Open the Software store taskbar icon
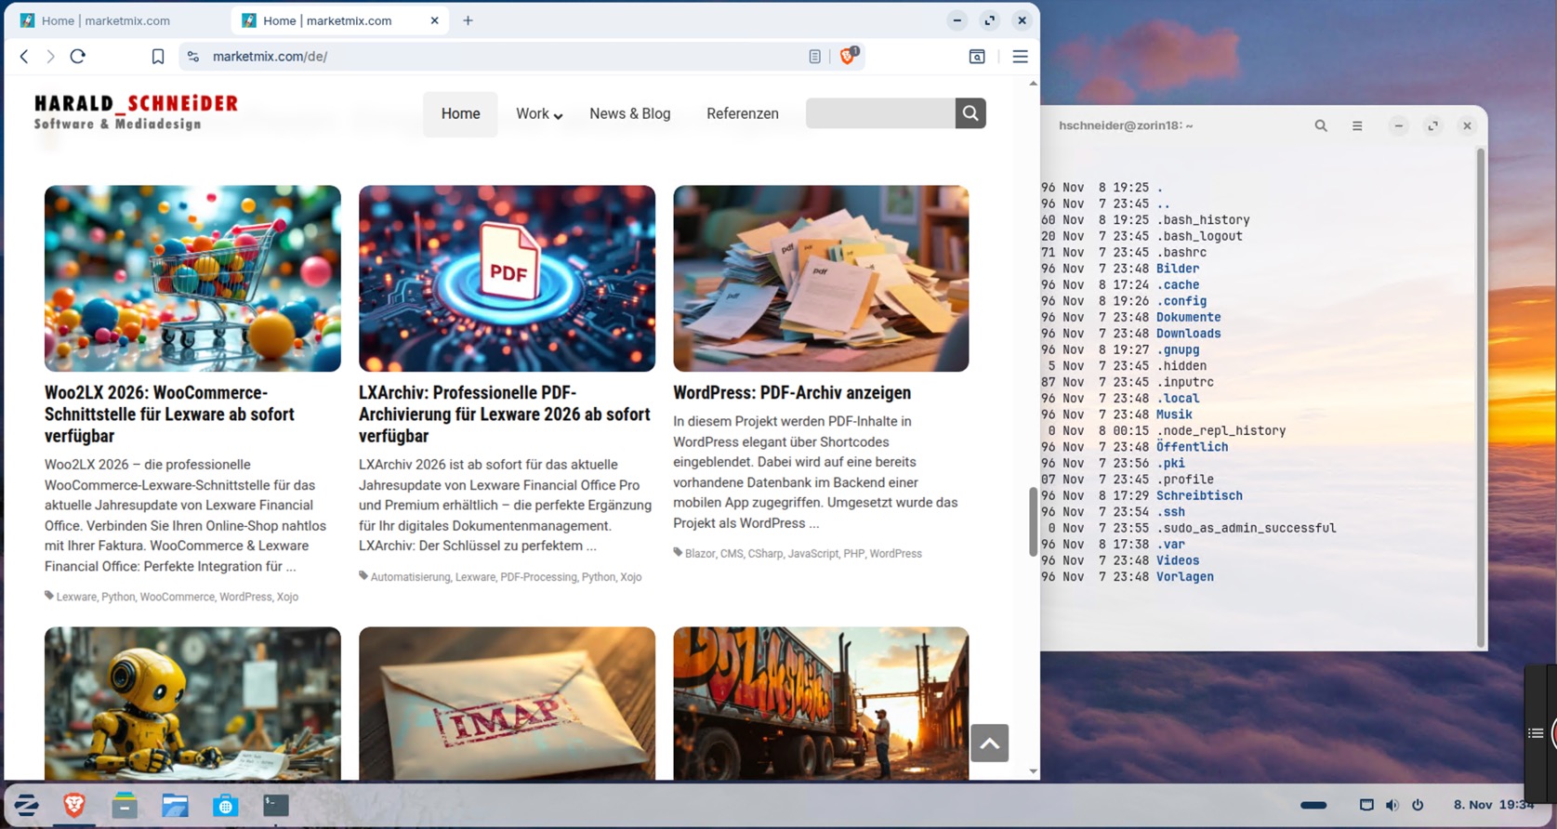The width and height of the screenshot is (1557, 829). (x=225, y=805)
